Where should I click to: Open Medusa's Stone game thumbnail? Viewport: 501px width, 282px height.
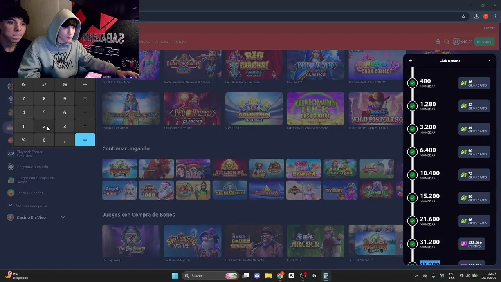[x=230, y=190]
